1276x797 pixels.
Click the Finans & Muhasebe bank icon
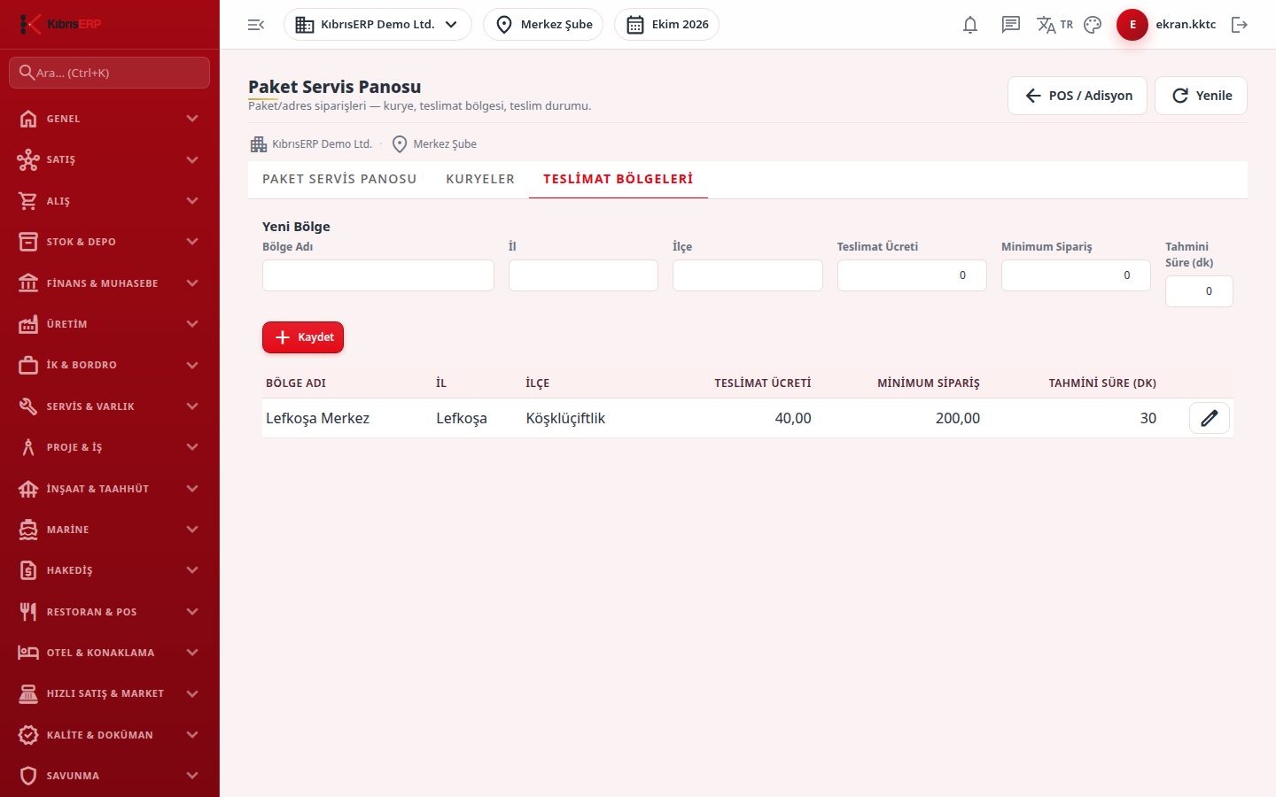tap(28, 283)
